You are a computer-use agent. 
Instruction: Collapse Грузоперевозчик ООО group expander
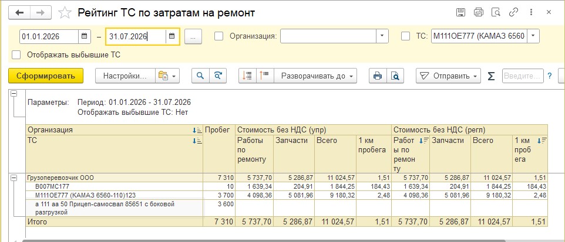click(14, 178)
